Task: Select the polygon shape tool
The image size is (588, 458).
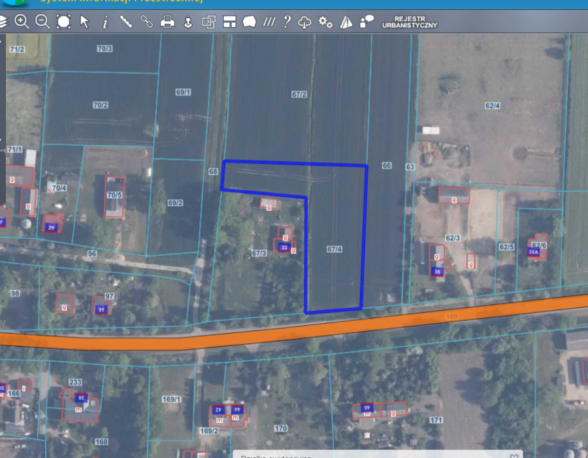Action: tap(249, 22)
